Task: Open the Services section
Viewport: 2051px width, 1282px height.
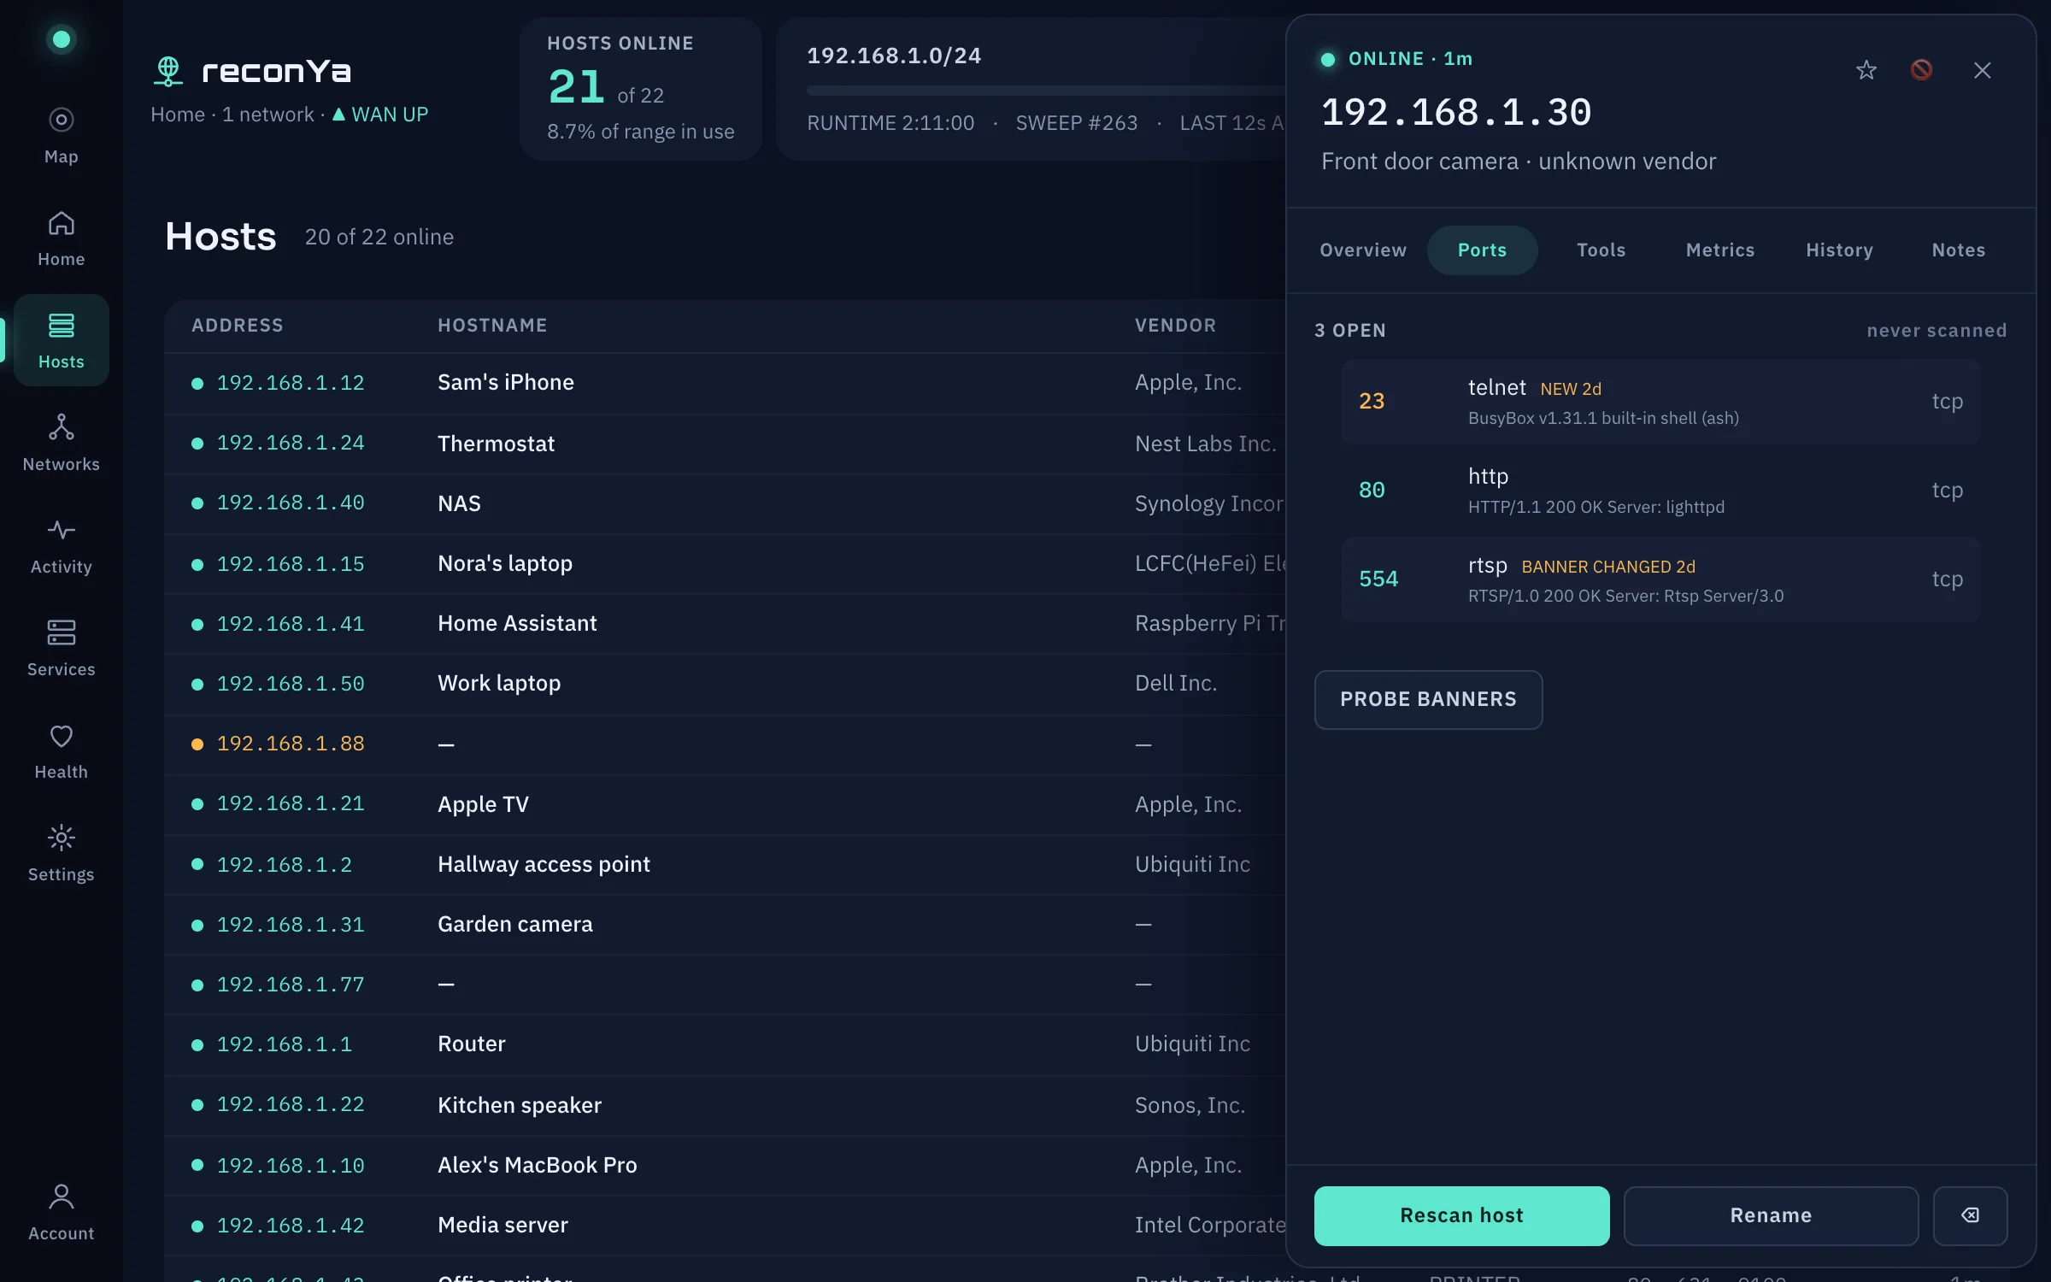Action: pyautogui.click(x=61, y=648)
